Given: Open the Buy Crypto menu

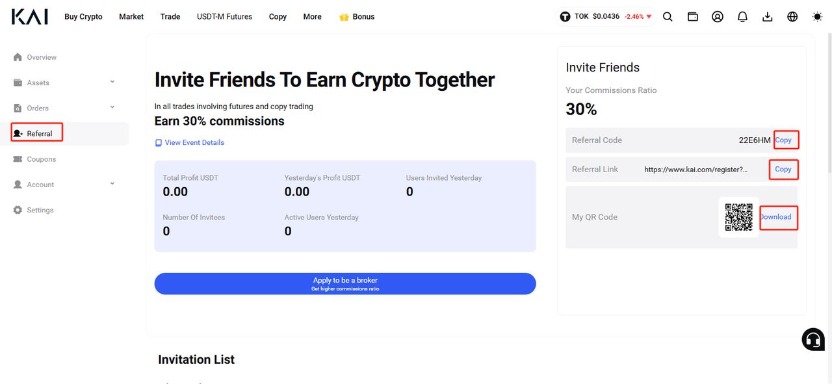Looking at the screenshot, I should (83, 17).
